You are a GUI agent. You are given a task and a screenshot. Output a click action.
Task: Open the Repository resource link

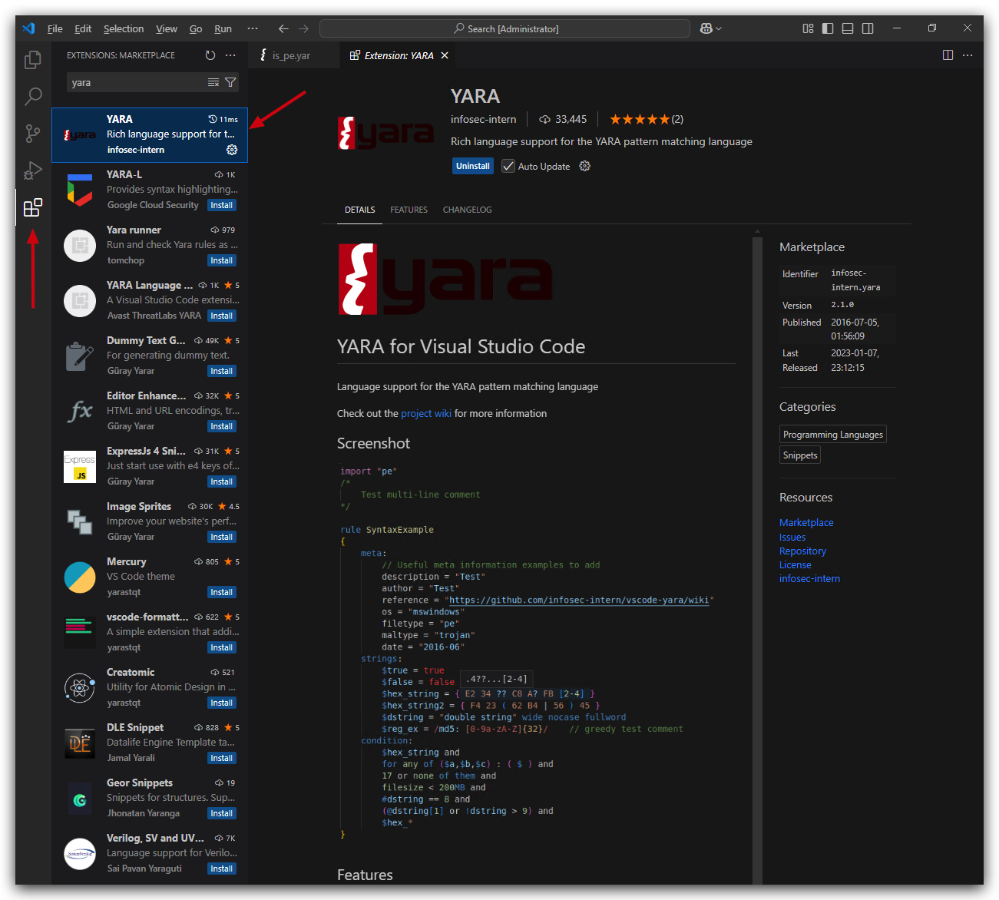pos(802,551)
